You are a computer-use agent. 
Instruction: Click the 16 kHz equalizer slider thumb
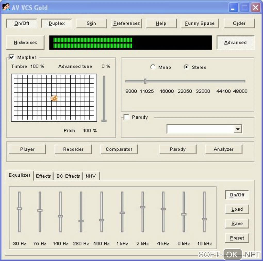[x=204, y=219]
